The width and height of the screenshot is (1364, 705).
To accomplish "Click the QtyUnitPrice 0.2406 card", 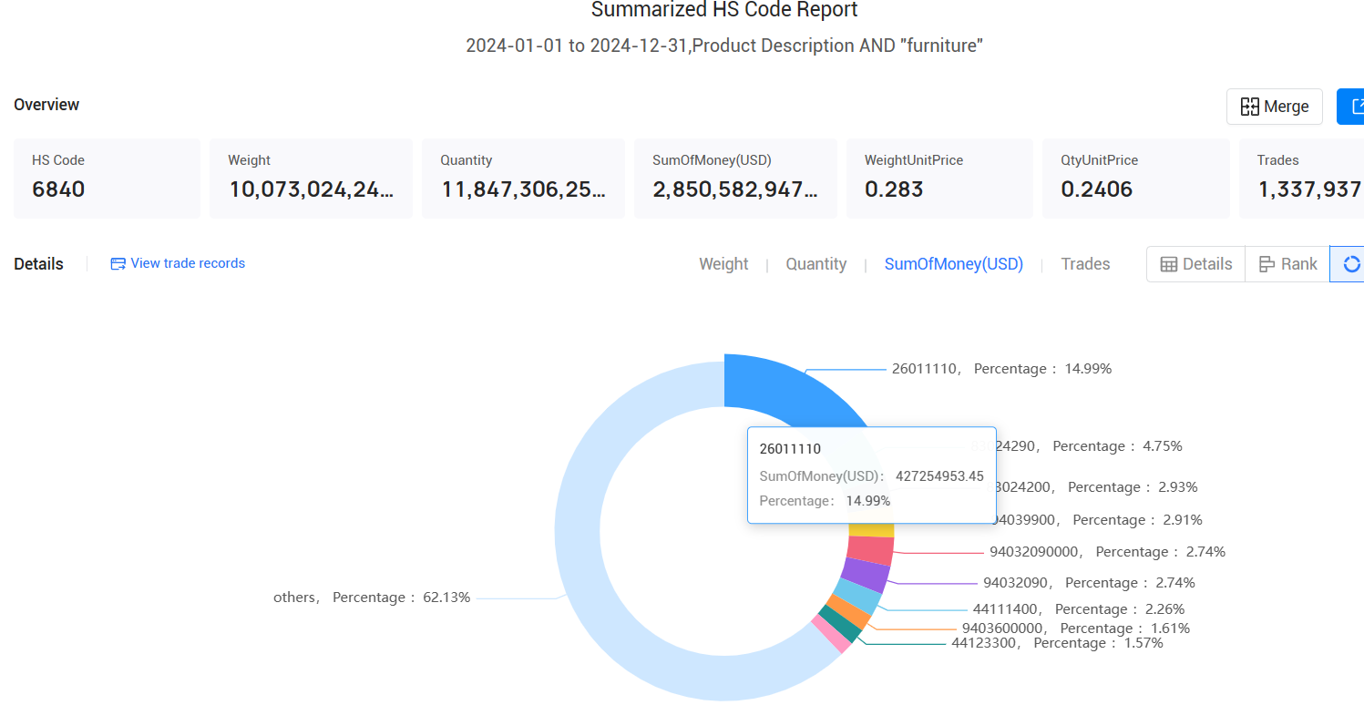I will [x=1135, y=179].
